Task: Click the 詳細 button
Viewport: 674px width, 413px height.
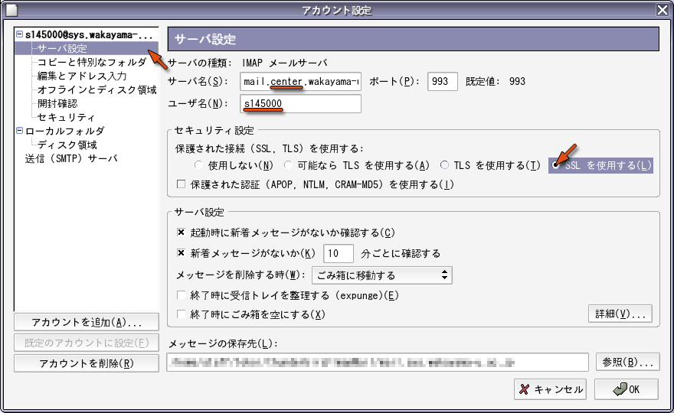Action: coord(620,314)
